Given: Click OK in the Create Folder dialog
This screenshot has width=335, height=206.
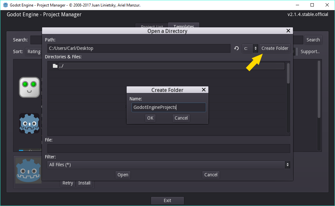Looking at the screenshot, I should [150, 118].
